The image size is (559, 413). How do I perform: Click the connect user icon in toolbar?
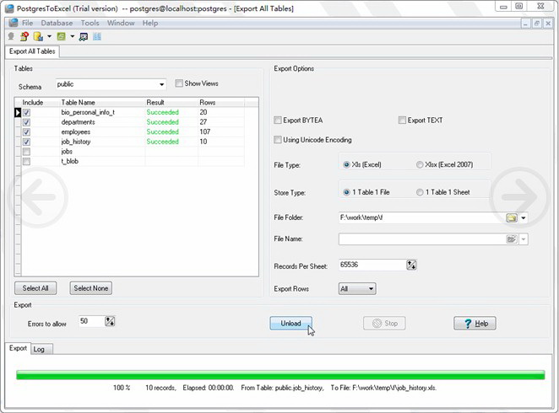(11, 36)
